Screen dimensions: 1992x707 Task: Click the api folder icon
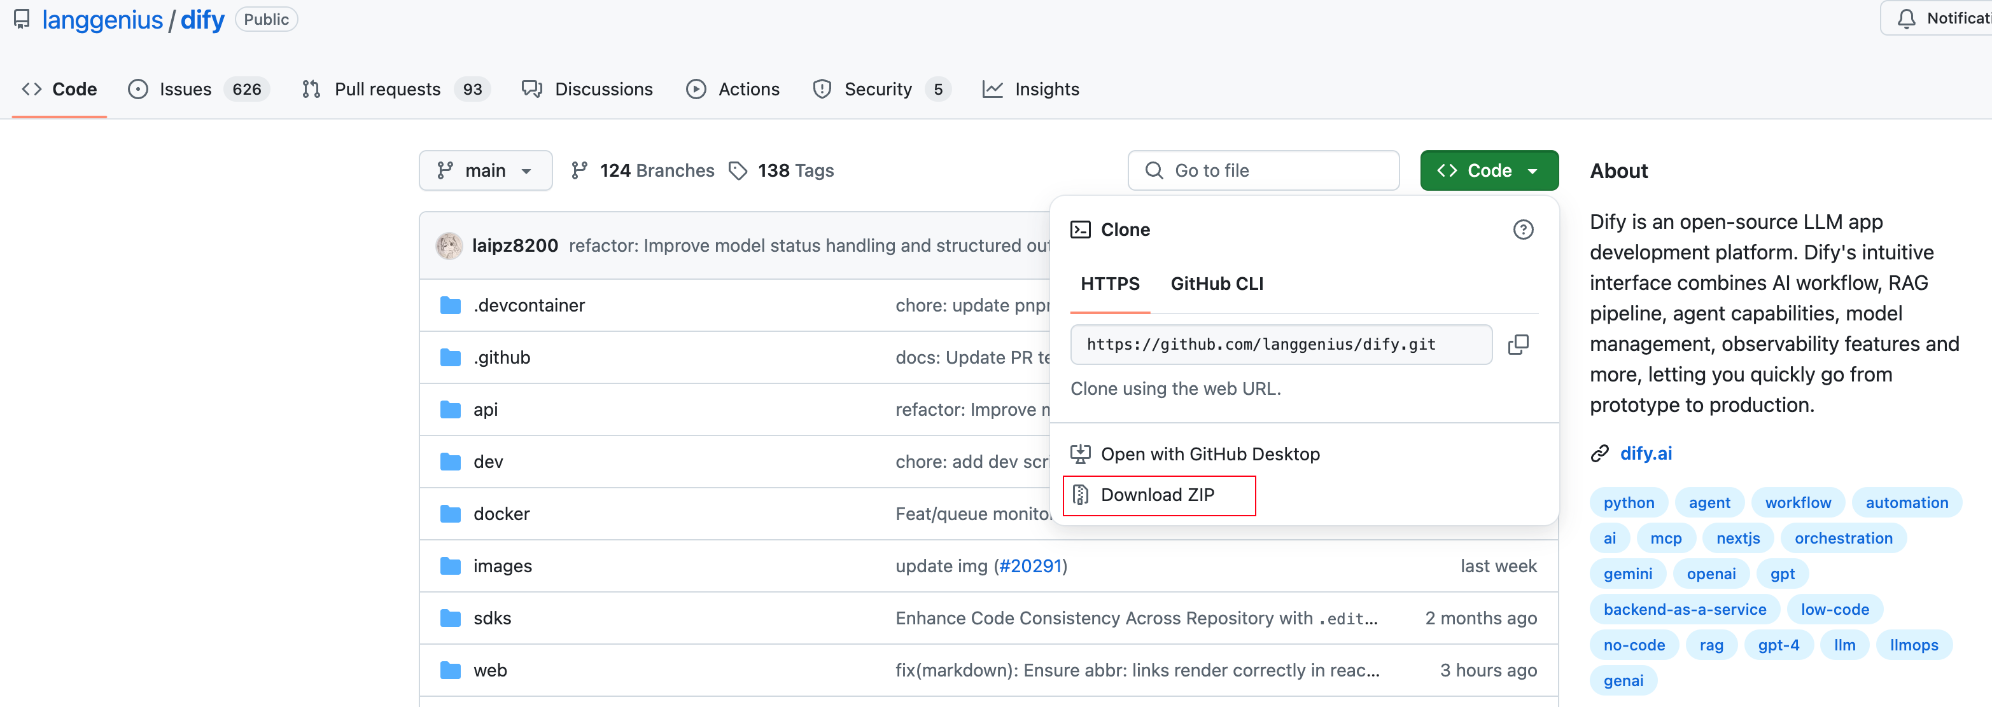[450, 409]
